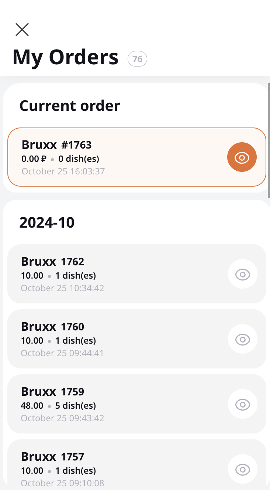Click the 0.00 ₽ total on current order
Image resolution: width=270 pixels, height=490 pixels.
(x=34, y=159)
